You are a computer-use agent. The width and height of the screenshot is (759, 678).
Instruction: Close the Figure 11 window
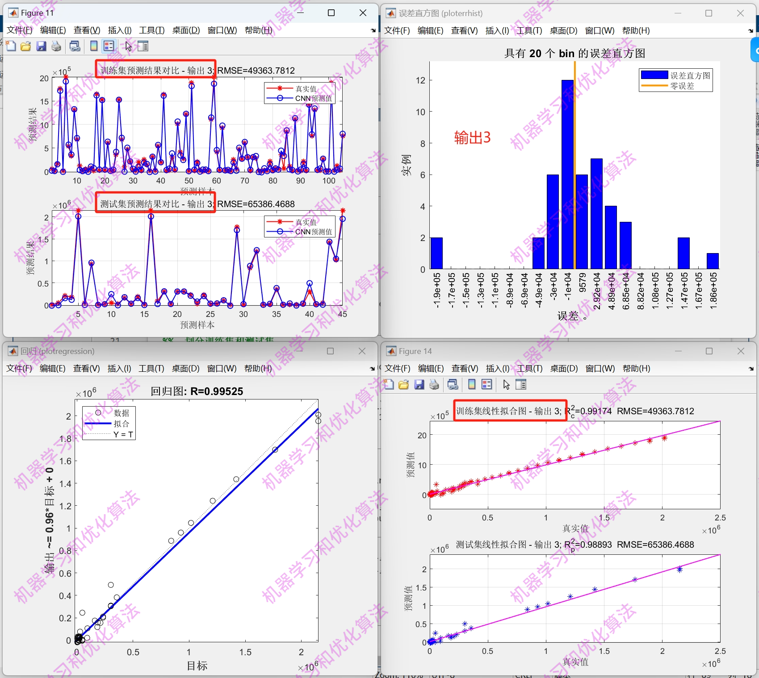[363, 13]
